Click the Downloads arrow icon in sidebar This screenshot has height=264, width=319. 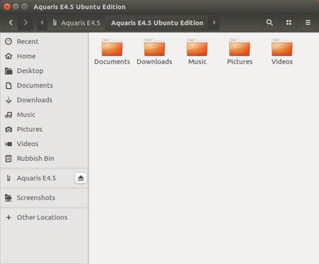tap(8, 100)
